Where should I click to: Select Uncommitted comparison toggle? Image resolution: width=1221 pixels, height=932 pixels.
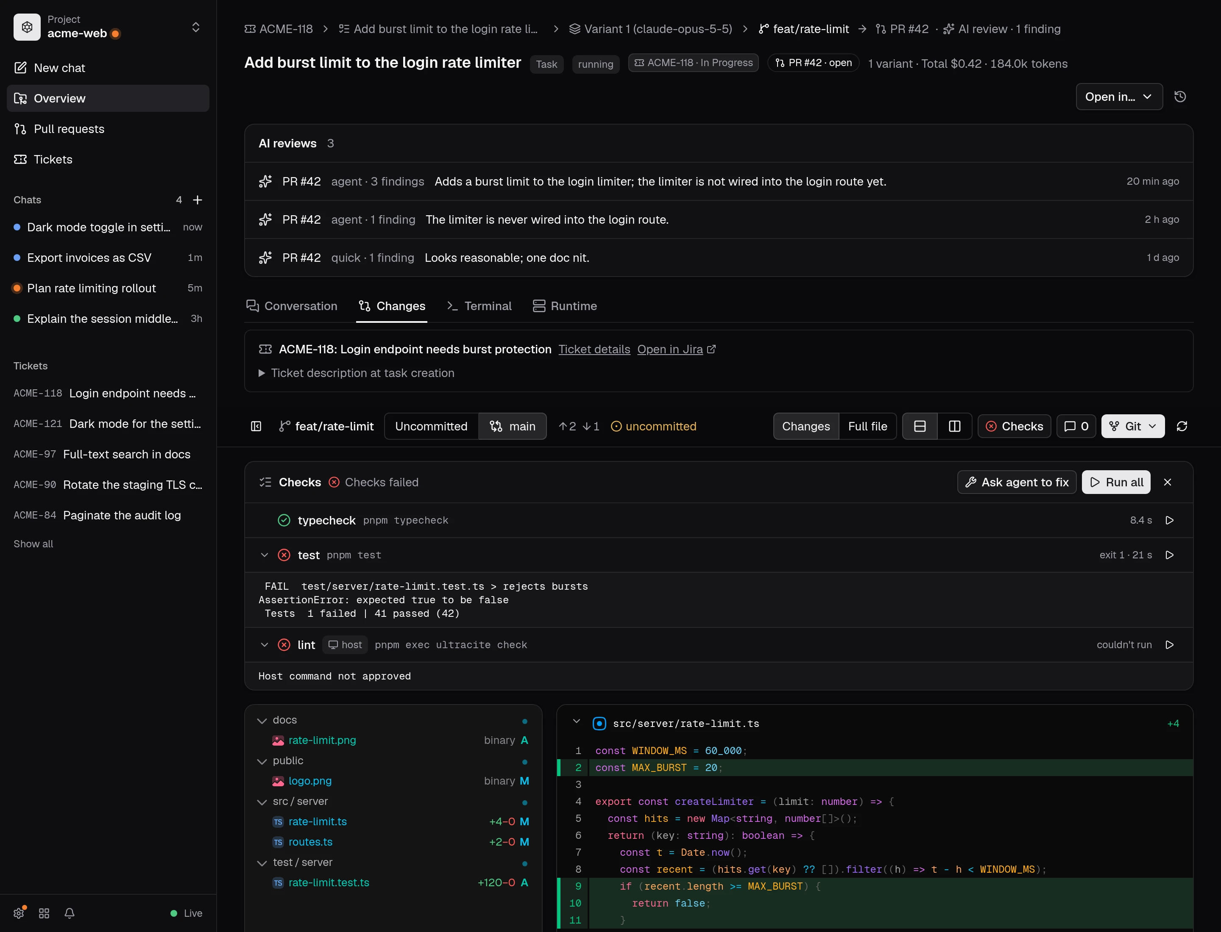(x=431, y=426)
